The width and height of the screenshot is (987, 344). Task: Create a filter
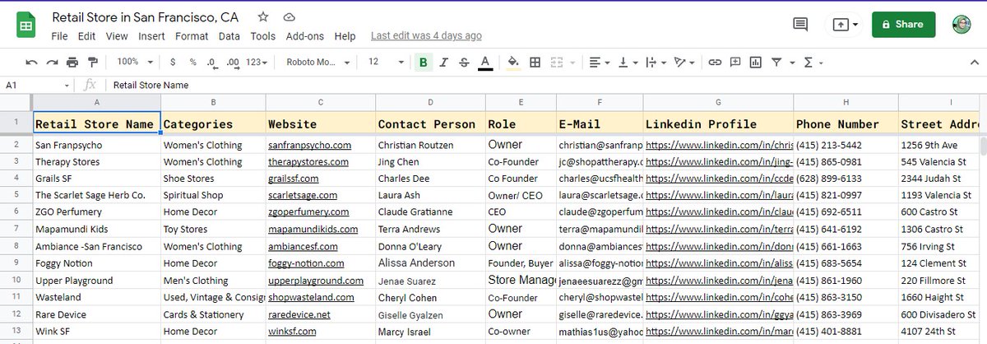point(776,62)
